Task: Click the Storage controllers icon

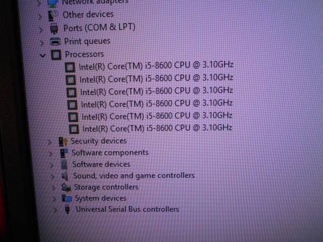Action: click(66, 188)
